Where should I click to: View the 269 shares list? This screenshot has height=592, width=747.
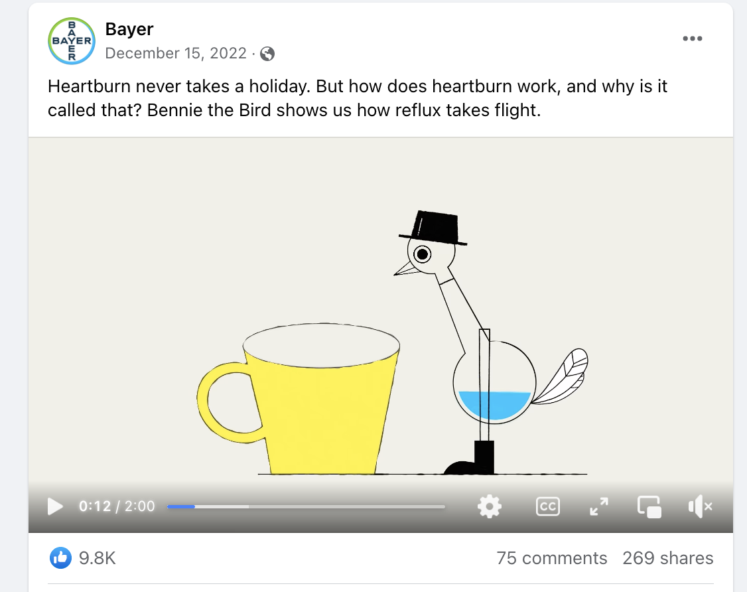(668, 557)
